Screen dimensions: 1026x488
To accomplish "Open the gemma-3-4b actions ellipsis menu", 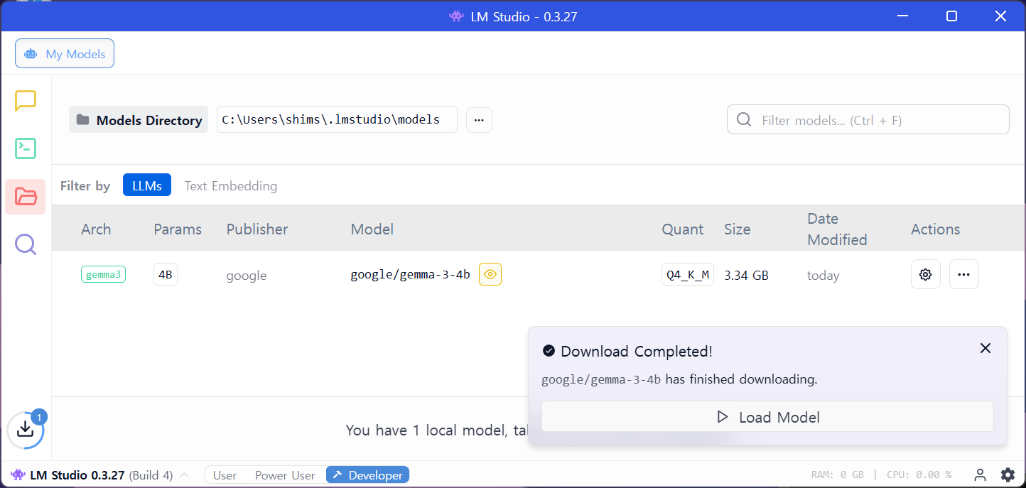I will tap(963, 275).
